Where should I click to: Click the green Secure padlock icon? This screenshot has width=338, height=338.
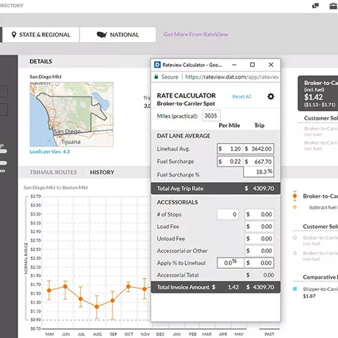click(156, 77)
